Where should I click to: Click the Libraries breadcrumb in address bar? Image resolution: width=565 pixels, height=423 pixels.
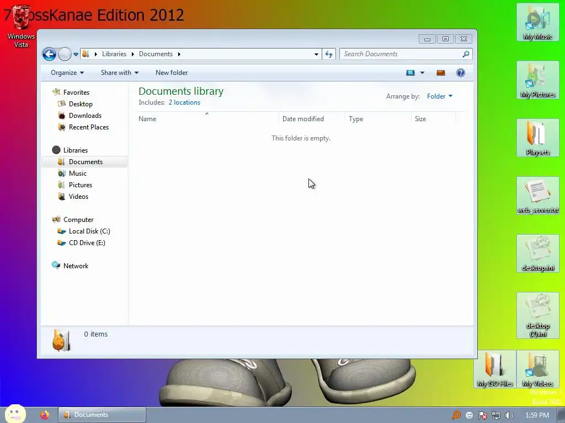pos(114,54)
